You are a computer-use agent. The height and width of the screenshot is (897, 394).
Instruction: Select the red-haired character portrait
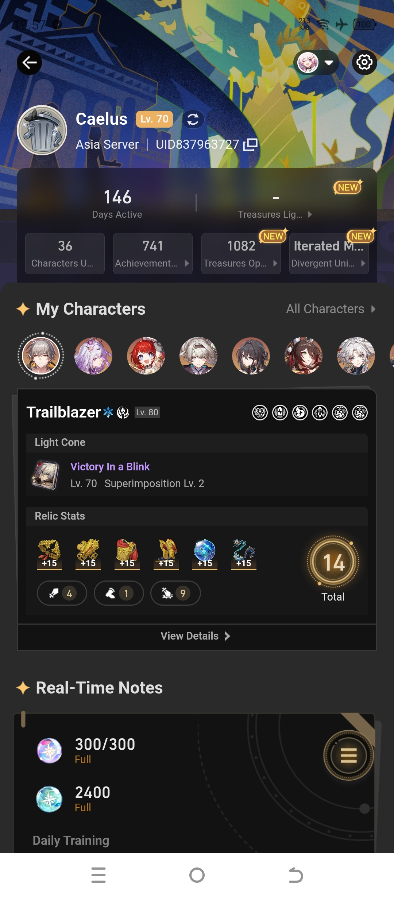146,356
